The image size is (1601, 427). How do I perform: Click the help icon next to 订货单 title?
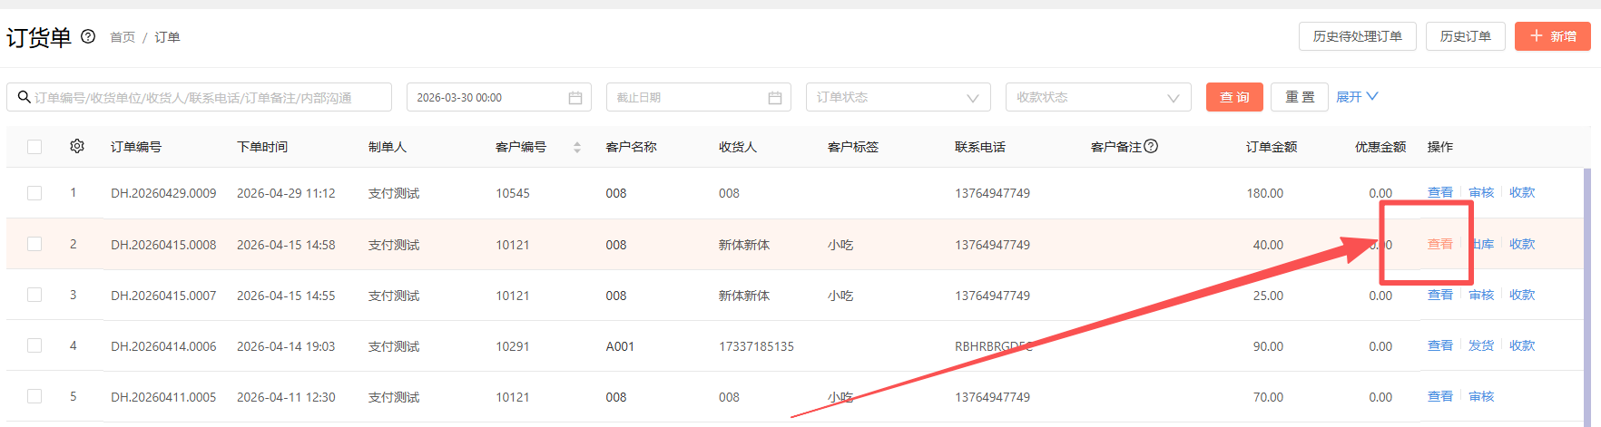click(88, 36)
